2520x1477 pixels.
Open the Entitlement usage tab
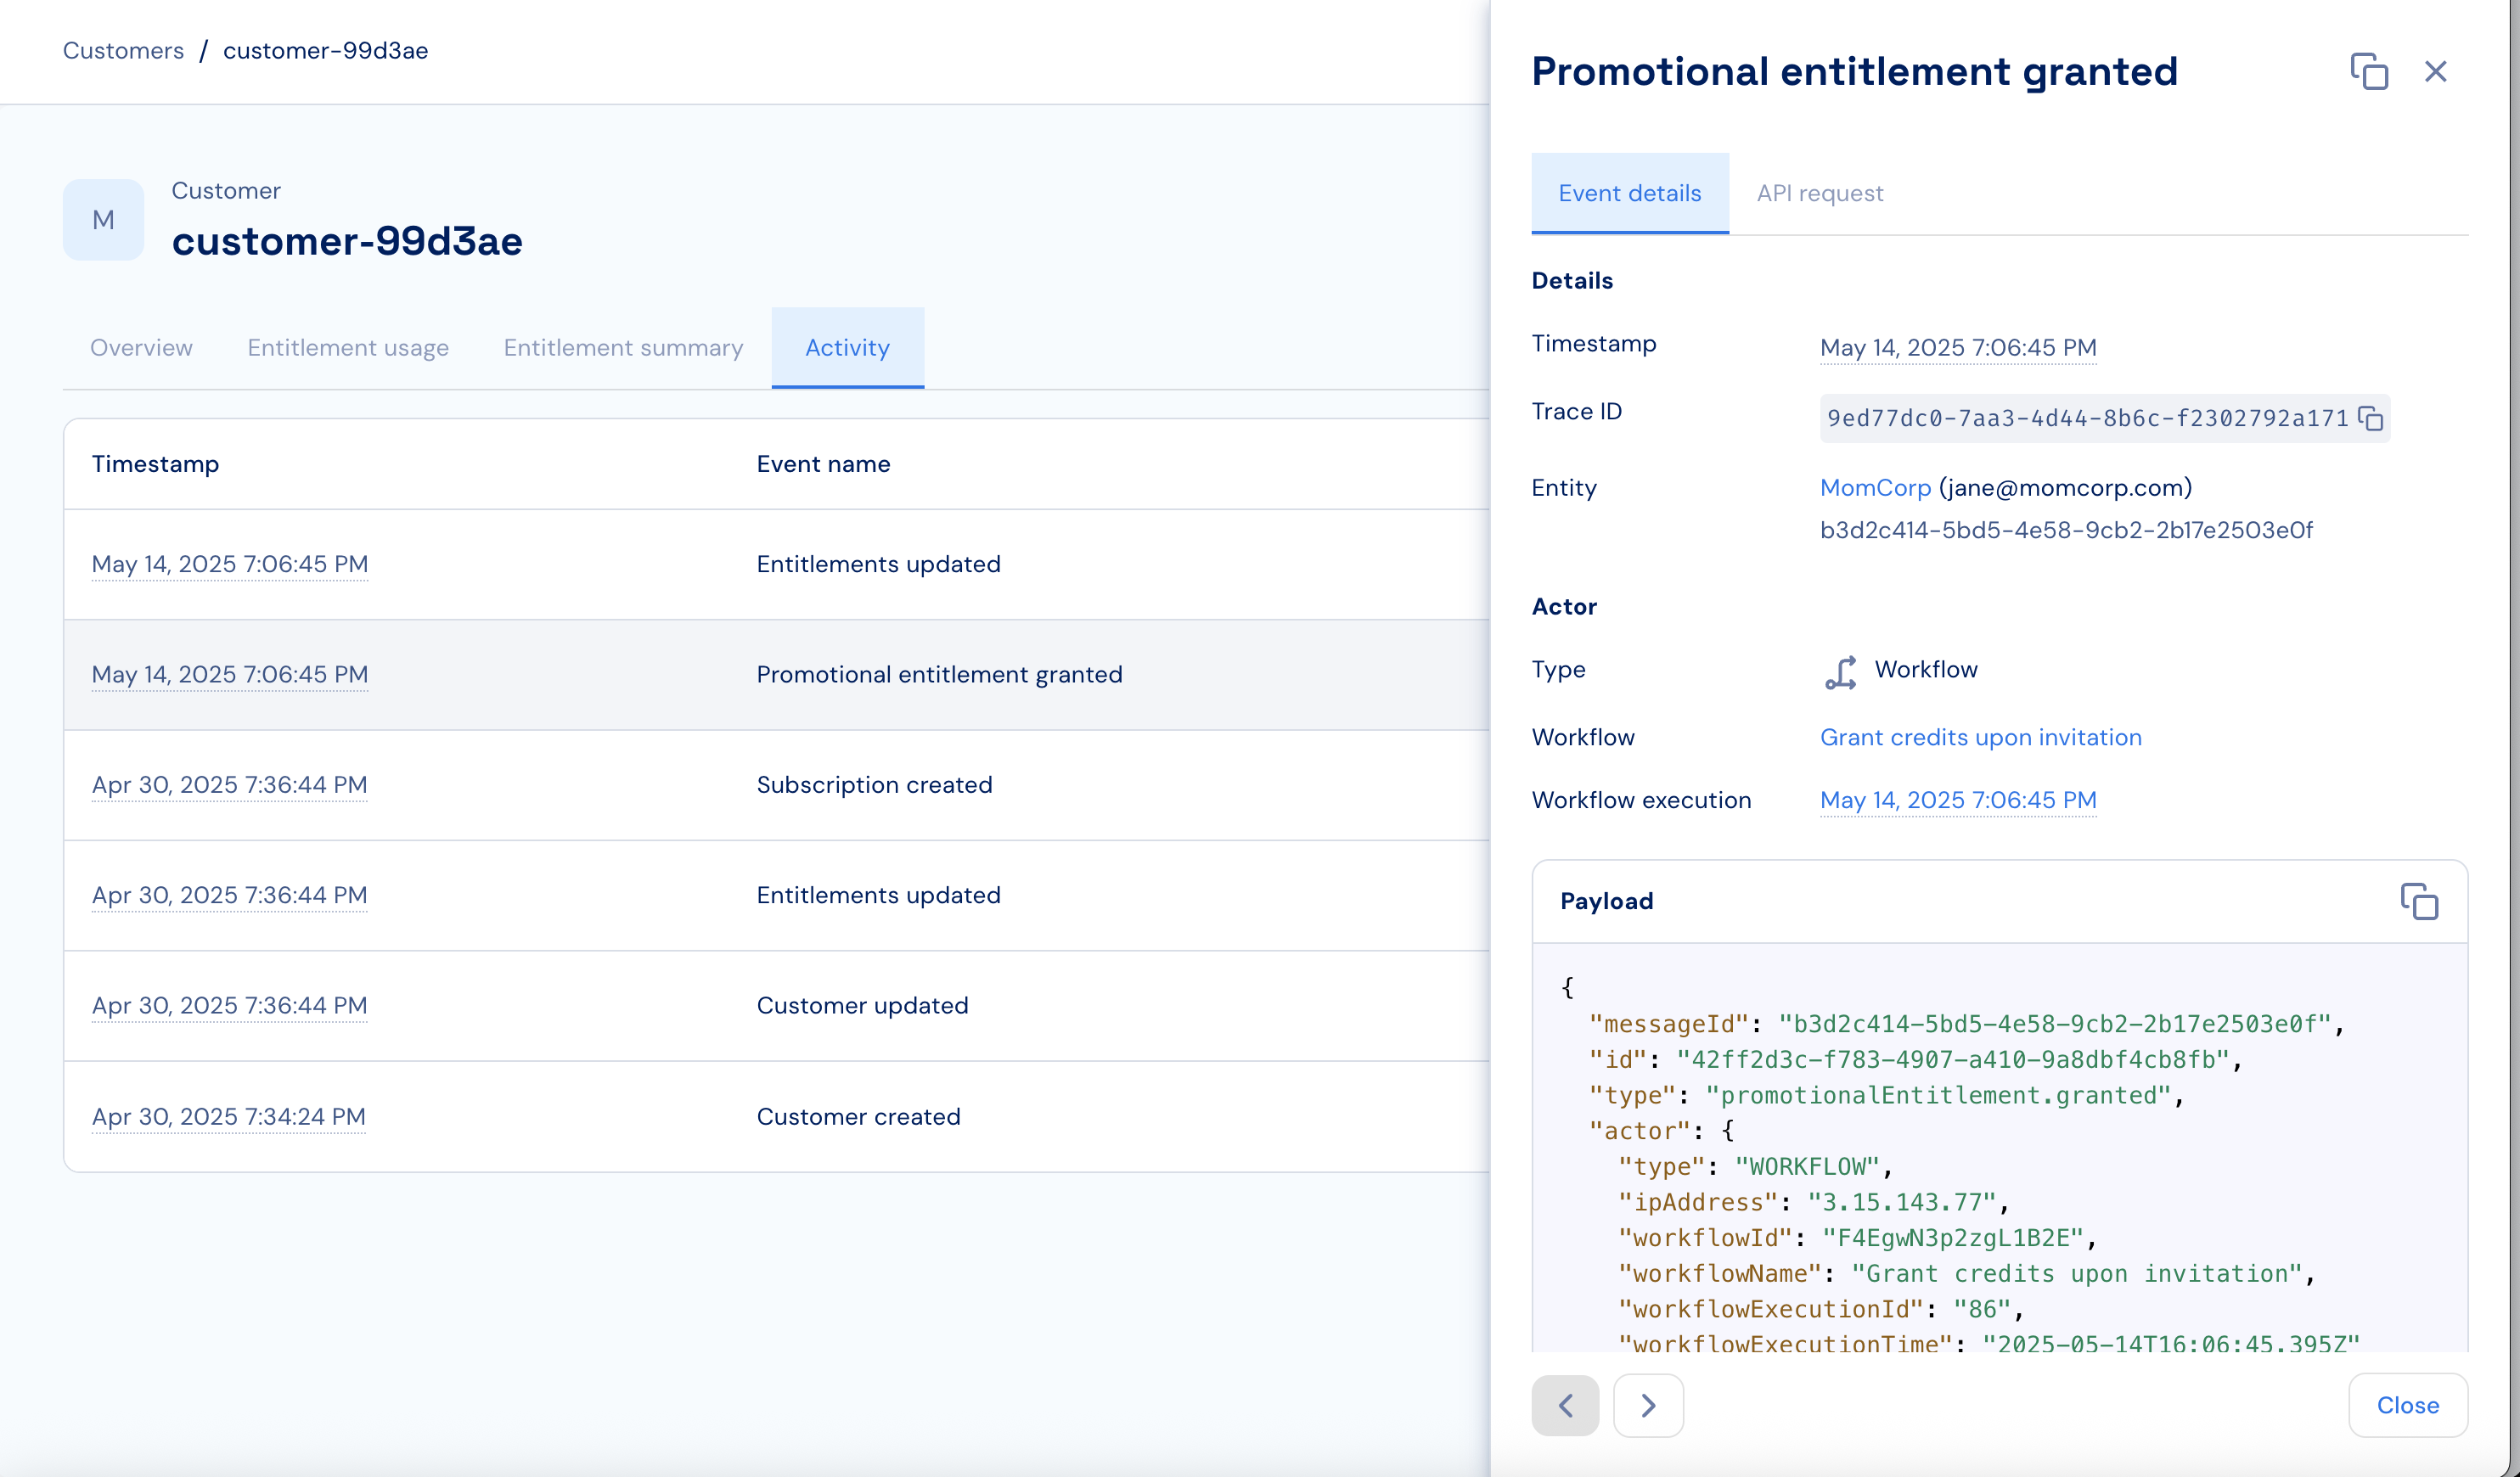click(x=348, y=348)
